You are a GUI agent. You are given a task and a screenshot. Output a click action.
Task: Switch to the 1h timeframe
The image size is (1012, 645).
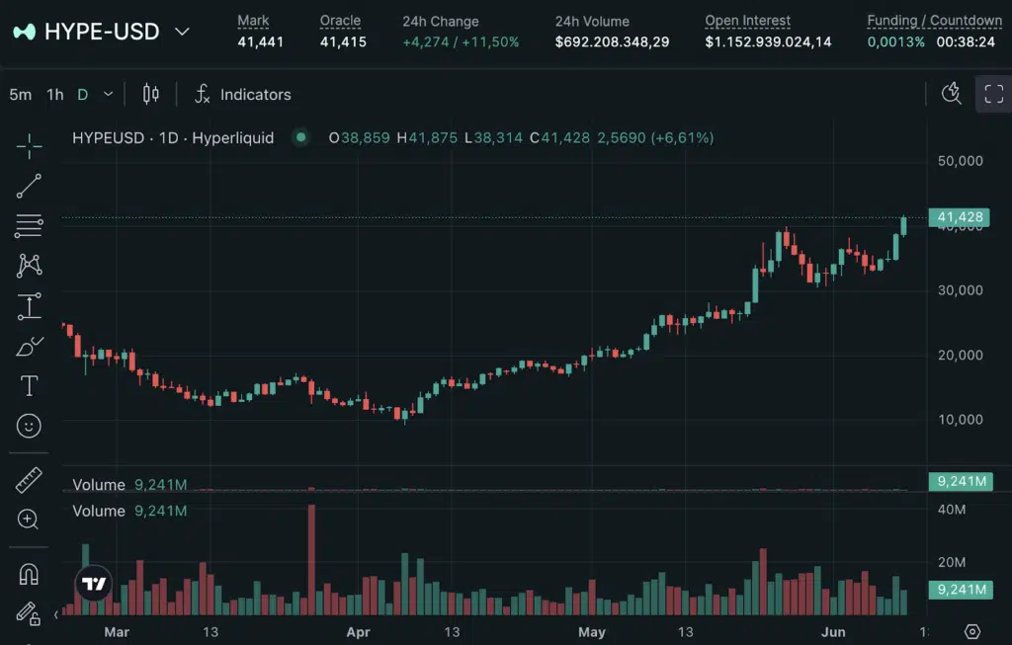(x=55, y=95)
